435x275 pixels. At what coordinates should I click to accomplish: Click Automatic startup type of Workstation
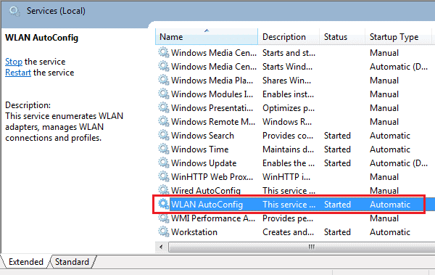click(390, 231)
